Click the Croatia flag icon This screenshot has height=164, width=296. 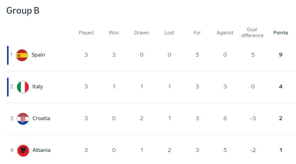coord(23,119)
